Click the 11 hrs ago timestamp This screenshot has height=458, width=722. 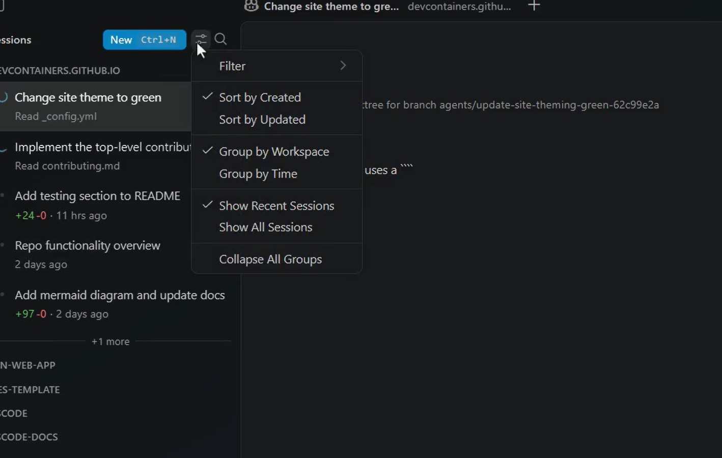click(x=81, y=216)
